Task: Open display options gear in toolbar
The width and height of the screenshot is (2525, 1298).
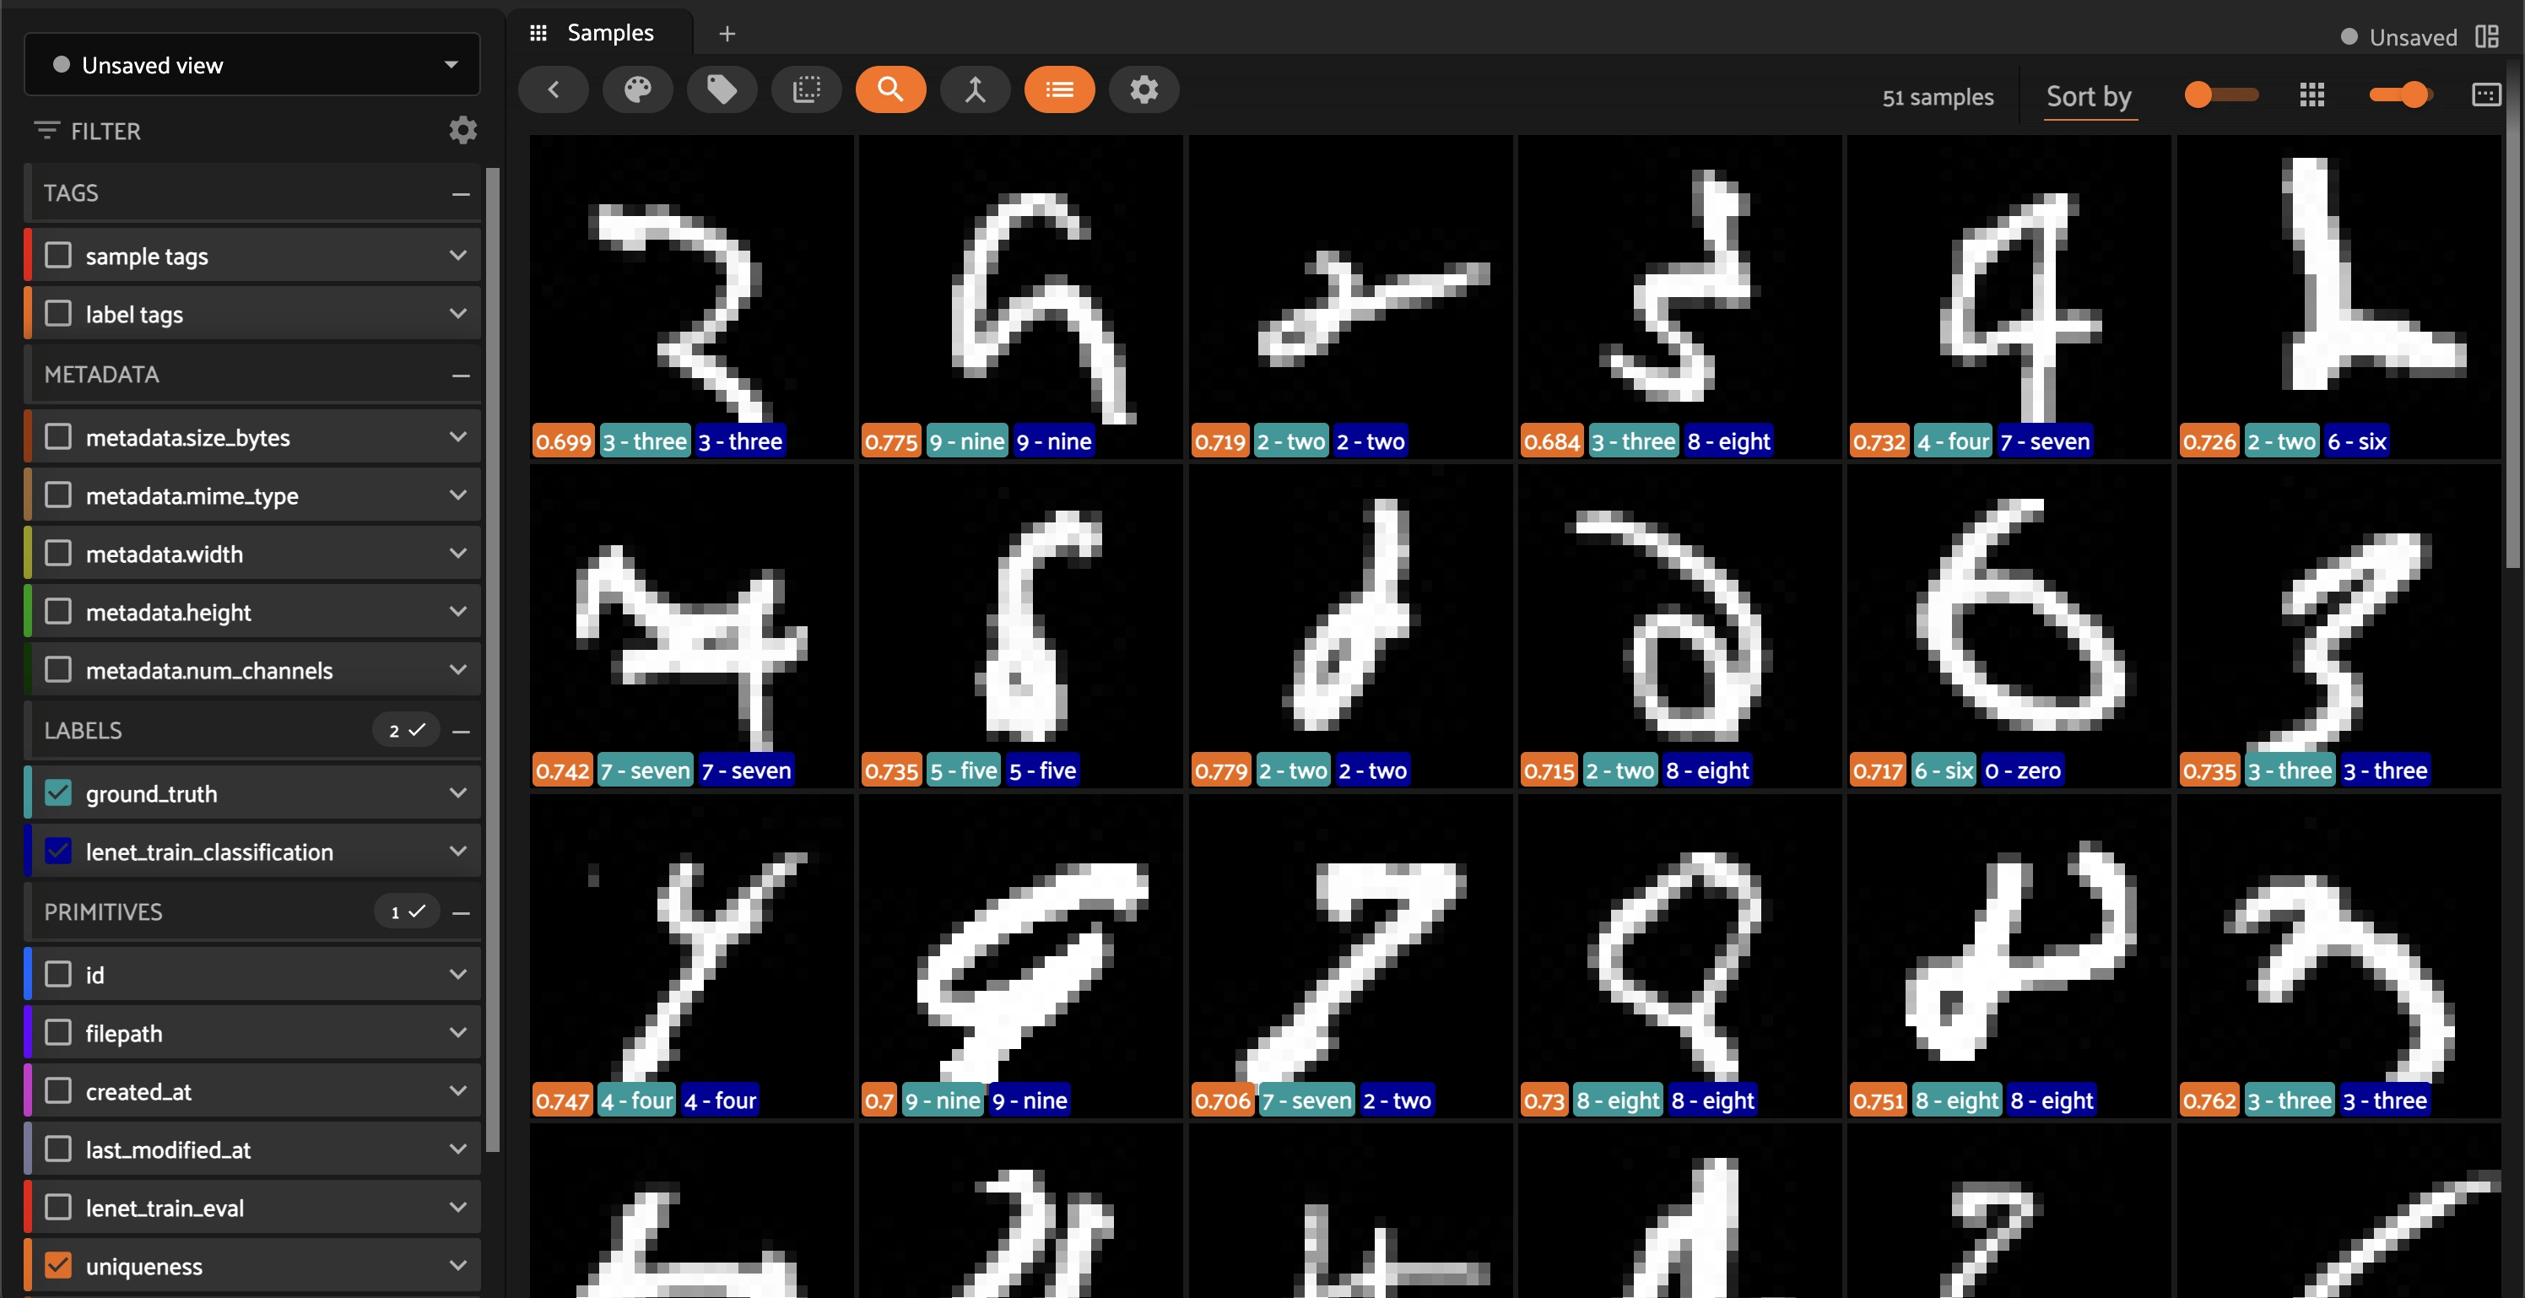Action: tap(1143, 90)
